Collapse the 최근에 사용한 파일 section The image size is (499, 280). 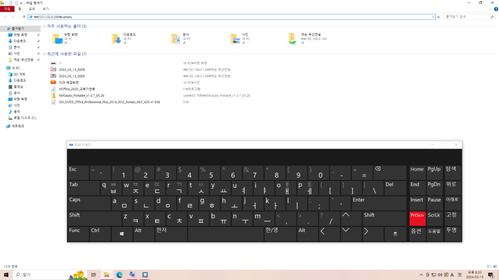[x=44, y=54]
